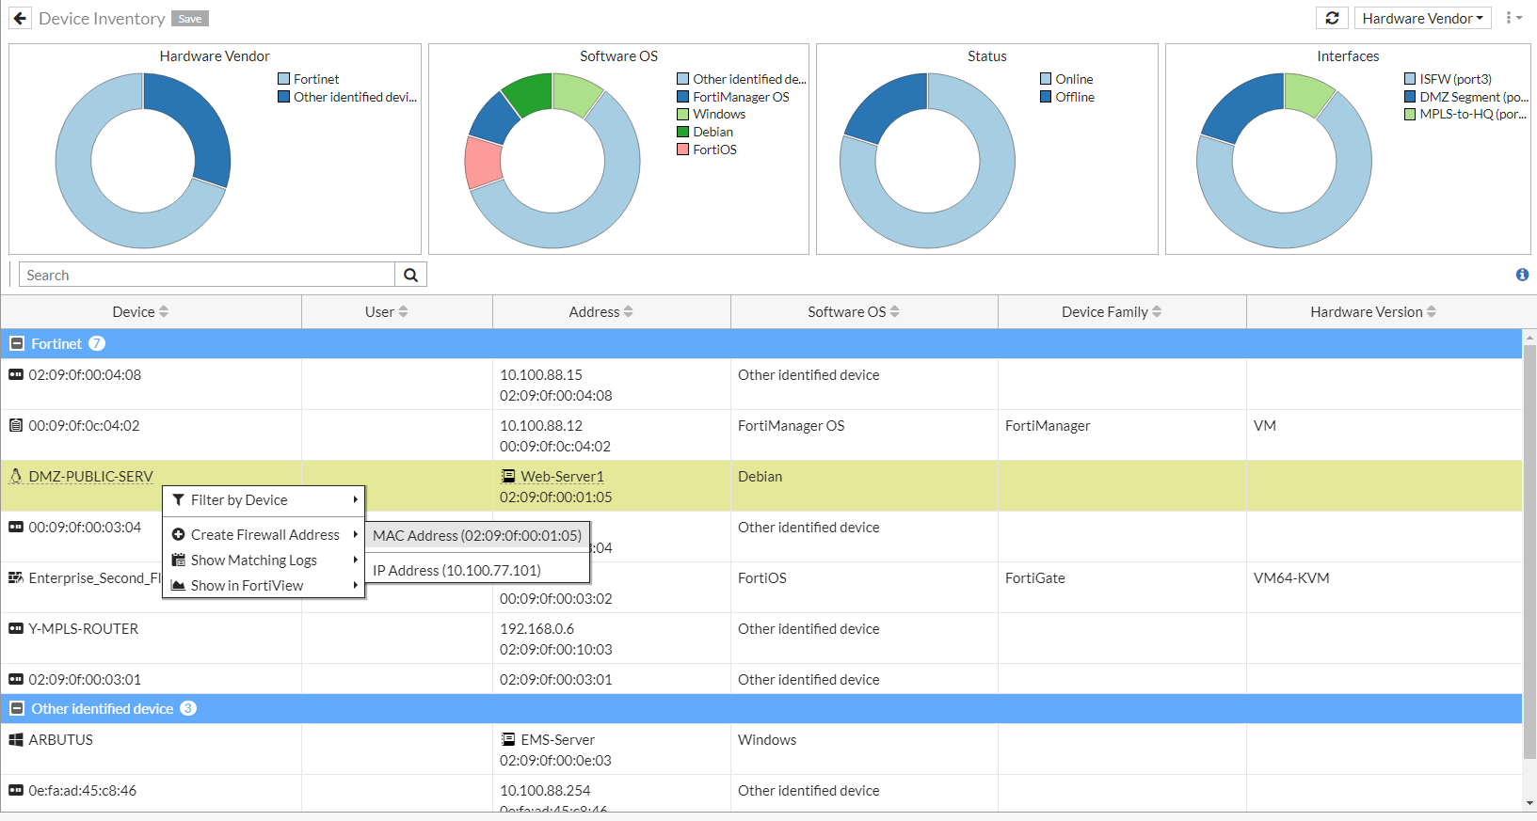This screenshot has height=821, width=1537.
Task: Click the Fortinet group count badge 7
Action: (97, 343)
